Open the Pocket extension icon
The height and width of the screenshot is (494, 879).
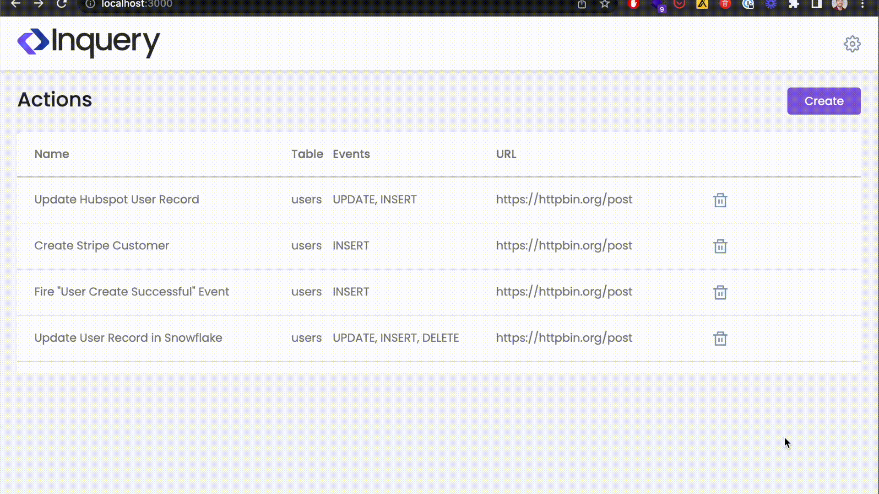click(679, 4)
